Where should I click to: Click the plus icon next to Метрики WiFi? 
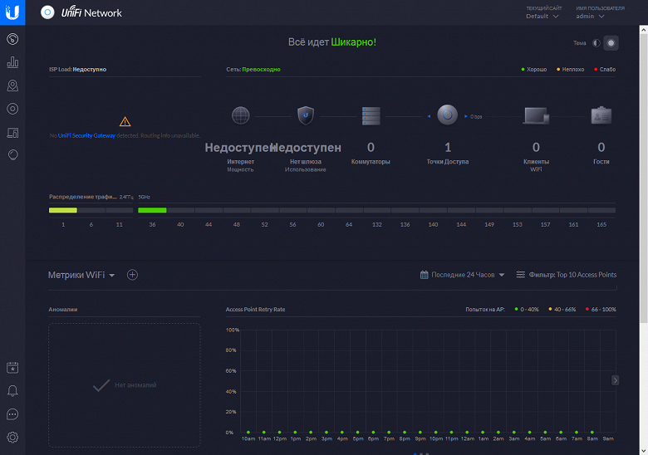[x=132, y=275]
